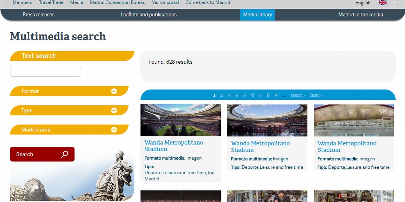Switch to the Press releases tab

click(38, 14)
